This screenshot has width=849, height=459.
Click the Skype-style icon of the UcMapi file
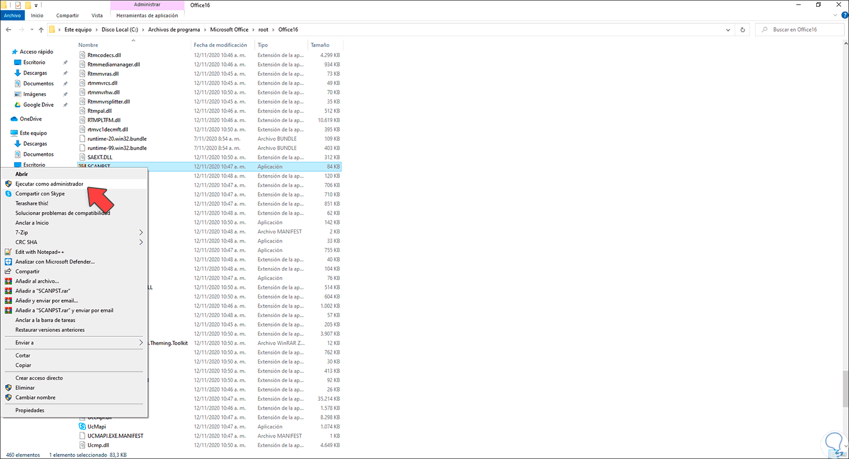(83, 426)
